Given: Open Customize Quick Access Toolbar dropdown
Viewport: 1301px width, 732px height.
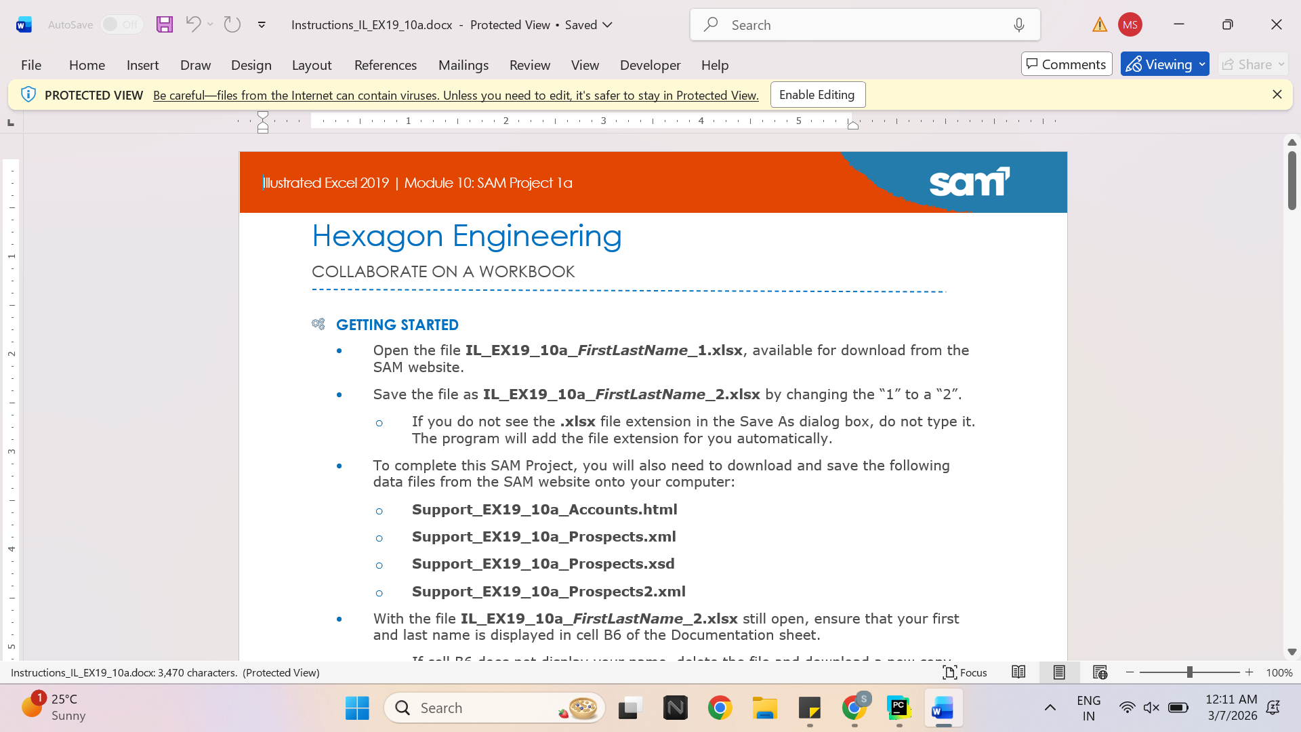Looking at the screenshot, I should point(262,25).
